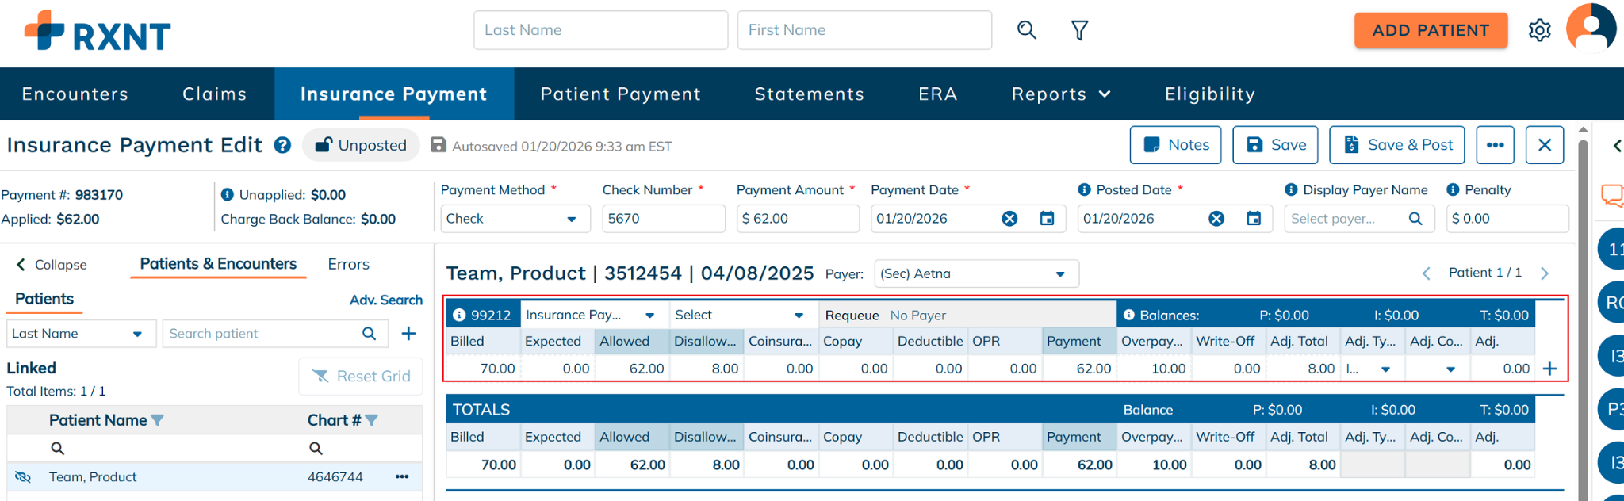
Task: Click the Check Number input field
Action: pos(663,219)
